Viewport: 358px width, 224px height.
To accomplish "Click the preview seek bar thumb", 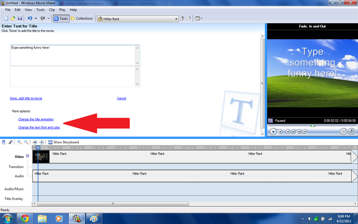I will tap(313, 125).
